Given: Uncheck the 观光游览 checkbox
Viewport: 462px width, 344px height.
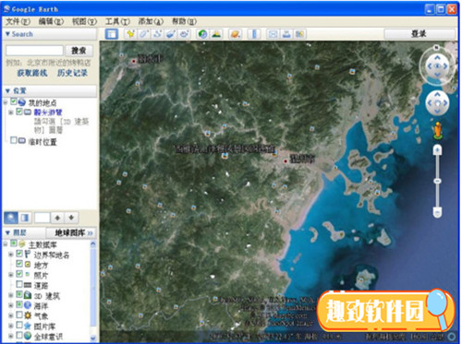Looking at the screenshot, I should pyautogui.click(x=19, y=112).
